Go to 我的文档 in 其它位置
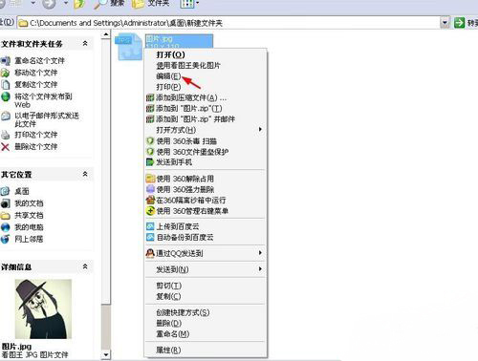The height and width of the screenshot is (361, 478). click(x=29, y=203)
